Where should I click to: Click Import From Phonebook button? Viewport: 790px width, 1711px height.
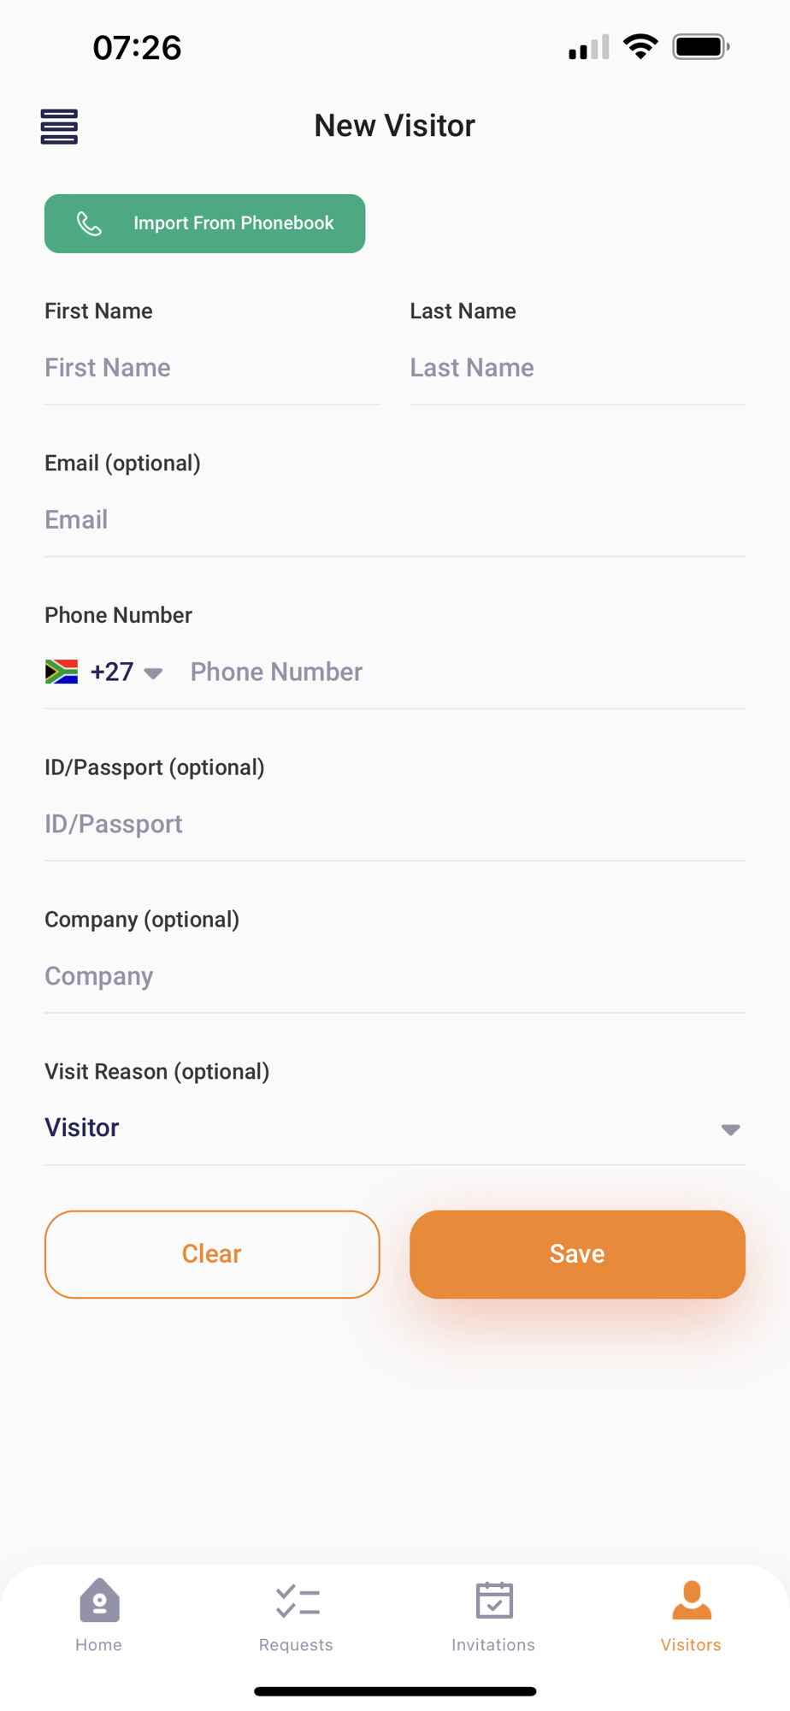205,223
